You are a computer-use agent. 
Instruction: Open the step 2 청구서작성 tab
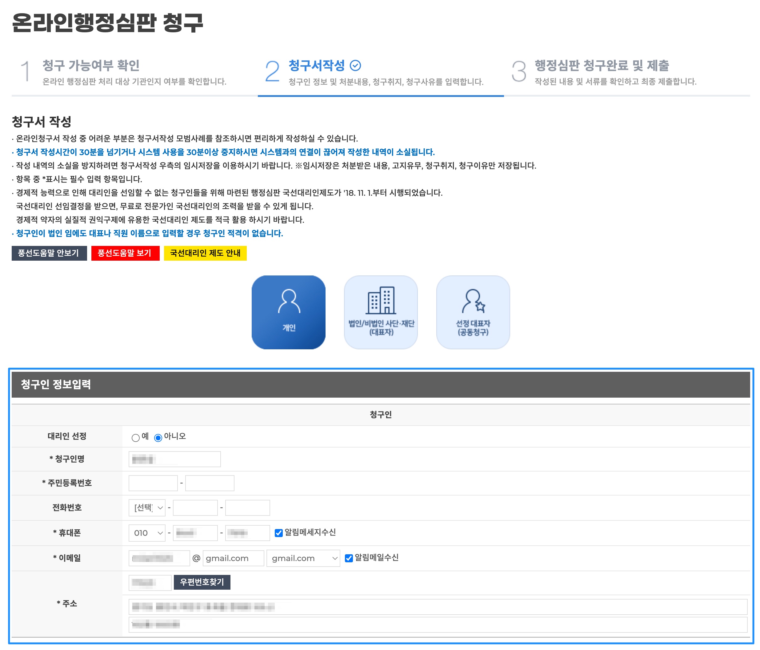click(x=316, y=66)
